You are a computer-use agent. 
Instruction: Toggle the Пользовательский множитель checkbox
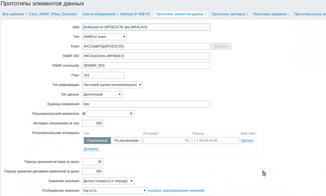(x=84, y=114)
